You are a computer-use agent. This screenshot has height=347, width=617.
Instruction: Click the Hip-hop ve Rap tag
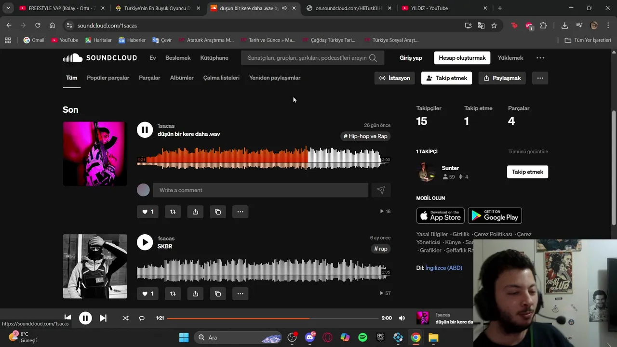coord(365,136)
